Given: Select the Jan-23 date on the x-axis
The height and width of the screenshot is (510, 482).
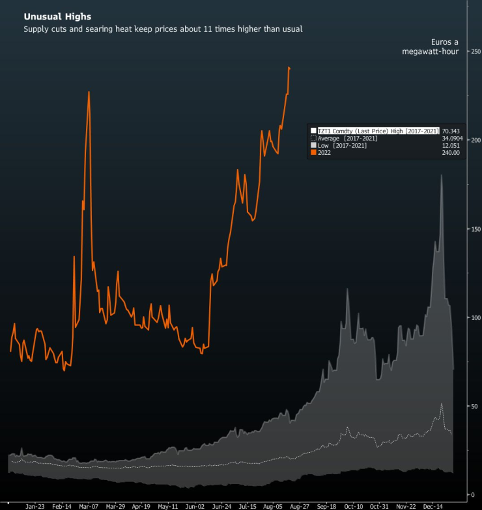Looking at the screenshot, I should [35, 505].
